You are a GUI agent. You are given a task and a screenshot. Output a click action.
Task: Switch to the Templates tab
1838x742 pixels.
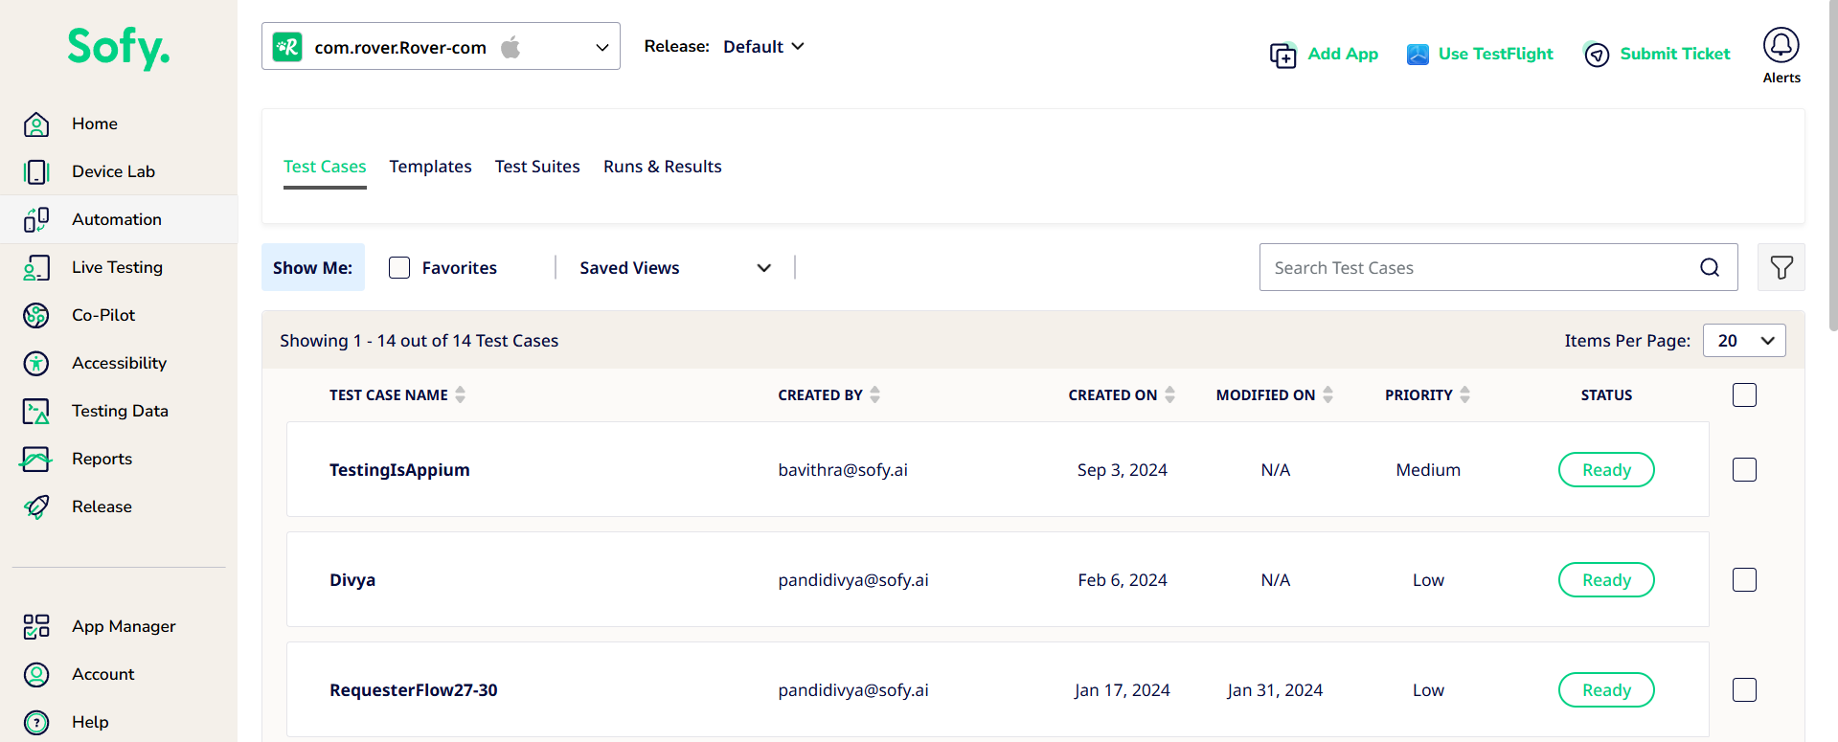pyautogui.click(x=430, y=167)
